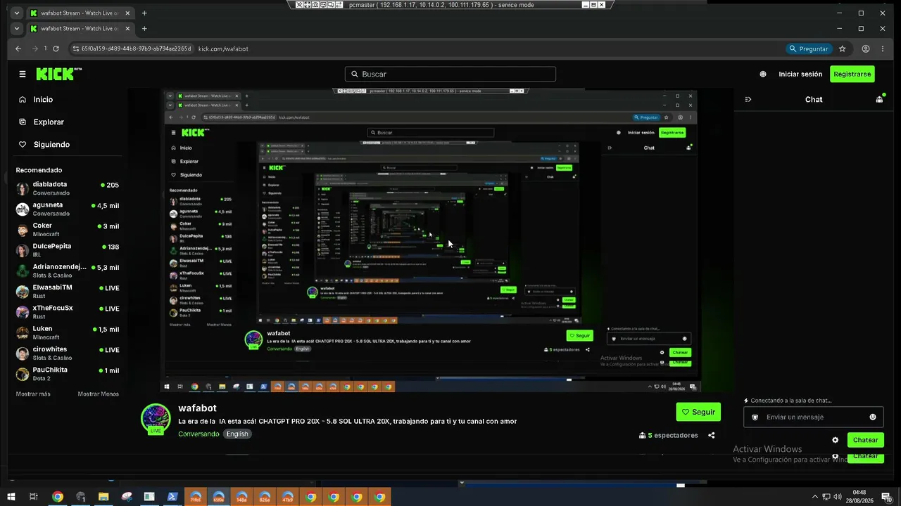
Task: Open the ElwasabiTM recommended channel
Action: tap(68, 292)
